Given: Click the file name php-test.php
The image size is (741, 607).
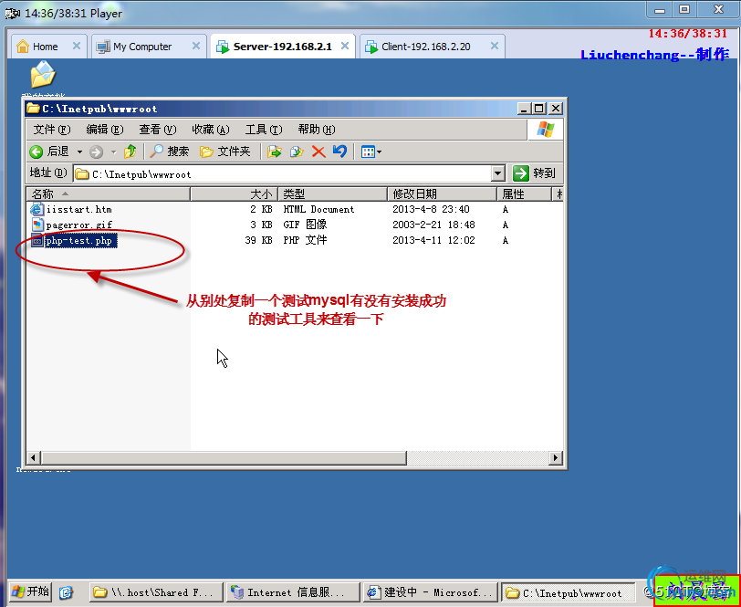Looking at the screenshot, I should 80,241.
